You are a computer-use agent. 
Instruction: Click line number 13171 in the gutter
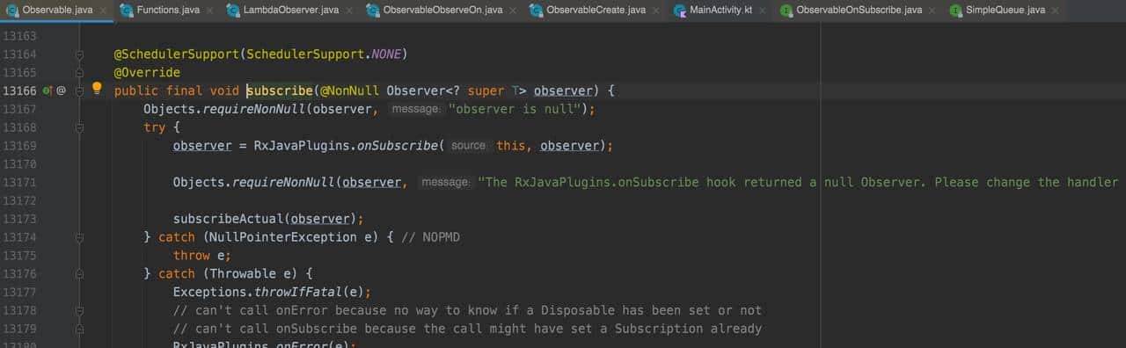click(20, 183)
